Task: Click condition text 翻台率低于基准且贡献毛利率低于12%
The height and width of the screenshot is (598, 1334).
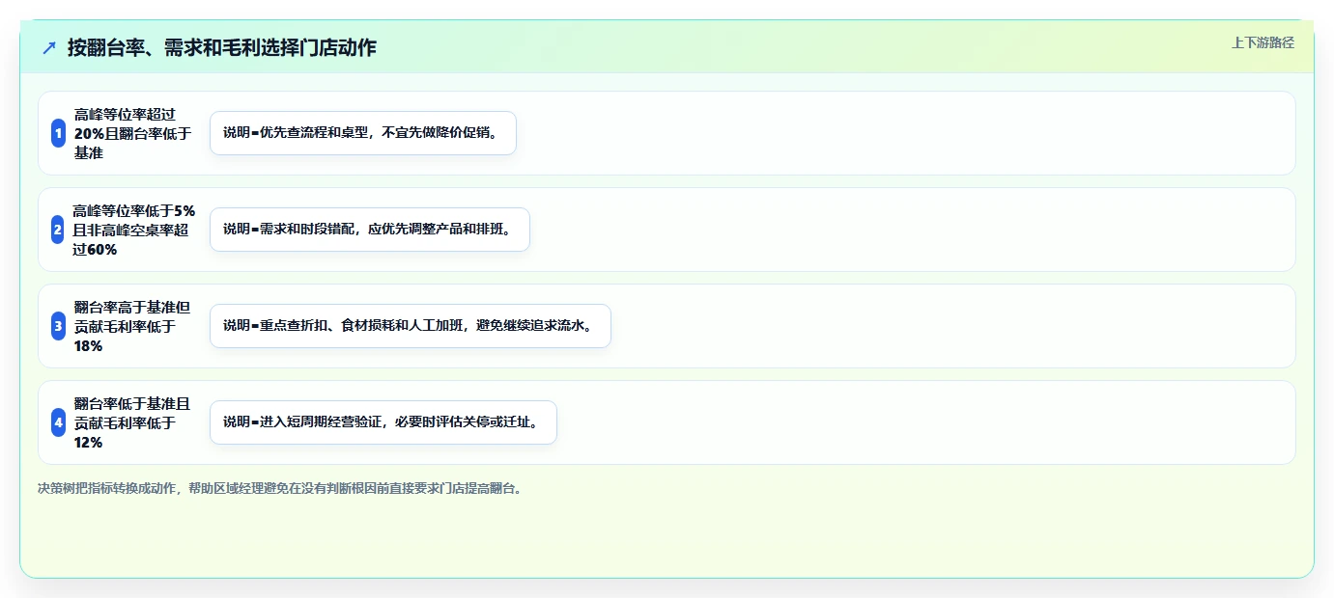Action: 133,422
